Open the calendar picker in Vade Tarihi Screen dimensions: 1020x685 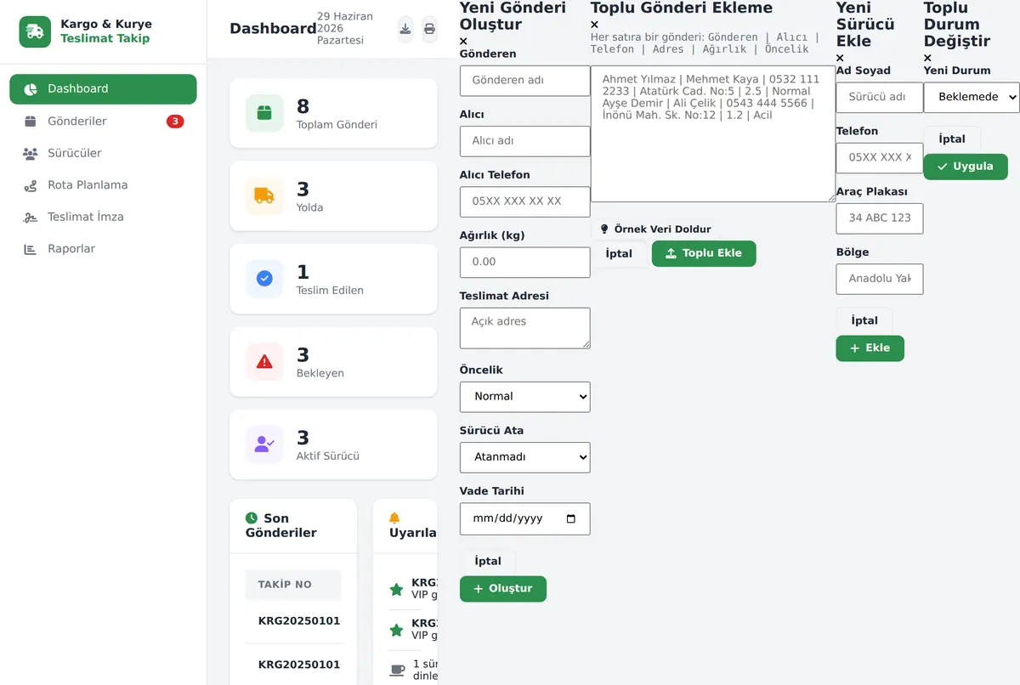coord(570,518)
